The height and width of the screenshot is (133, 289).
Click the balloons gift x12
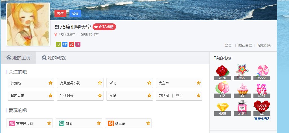pyautogui.click(x=222, y=90)
